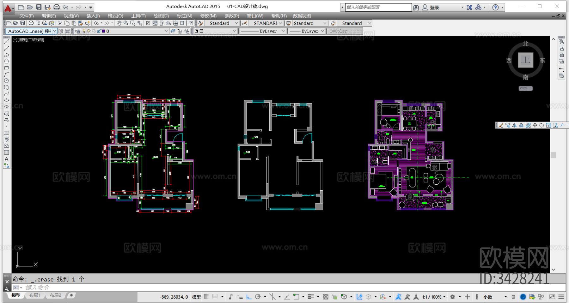Activate the Pan hand tool
Screen dimensions: 569x303
click(x=119, y=23)
